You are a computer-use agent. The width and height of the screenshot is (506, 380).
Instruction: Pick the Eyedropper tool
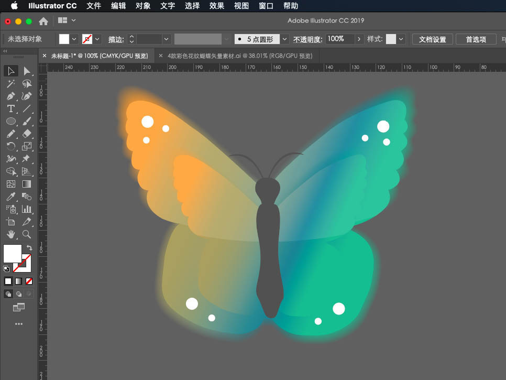point(11,197)
